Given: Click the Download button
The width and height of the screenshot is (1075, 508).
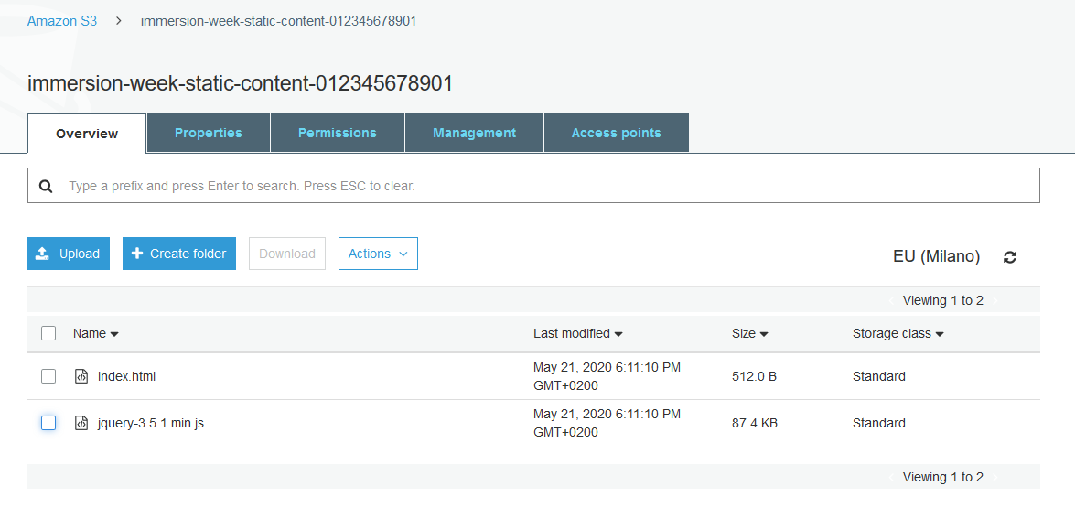Looking at the screenshot, I should [x=287, y=254].
